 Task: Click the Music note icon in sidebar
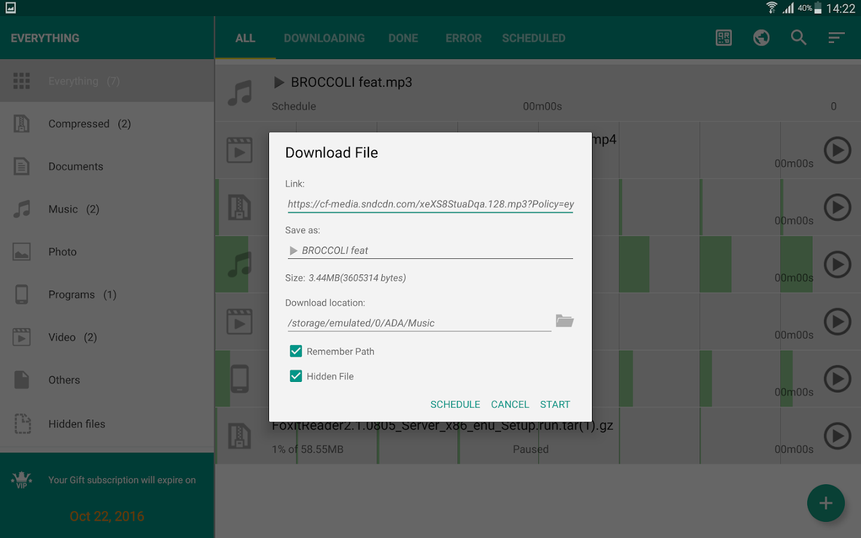pyautogui.click(x=22, y=209)
